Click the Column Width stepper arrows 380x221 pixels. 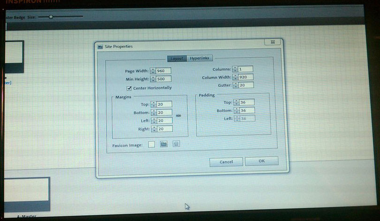[236, 77]
